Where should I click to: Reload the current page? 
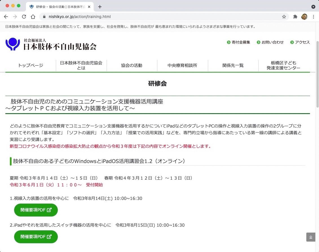click(24, 16)
